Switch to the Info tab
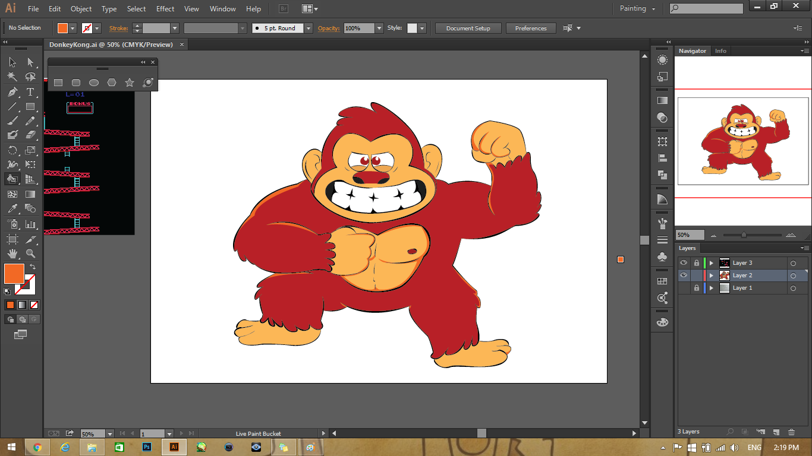 coord(720,51)
